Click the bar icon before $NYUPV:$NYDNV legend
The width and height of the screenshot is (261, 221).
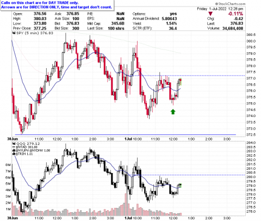click(x=14, y=150)
